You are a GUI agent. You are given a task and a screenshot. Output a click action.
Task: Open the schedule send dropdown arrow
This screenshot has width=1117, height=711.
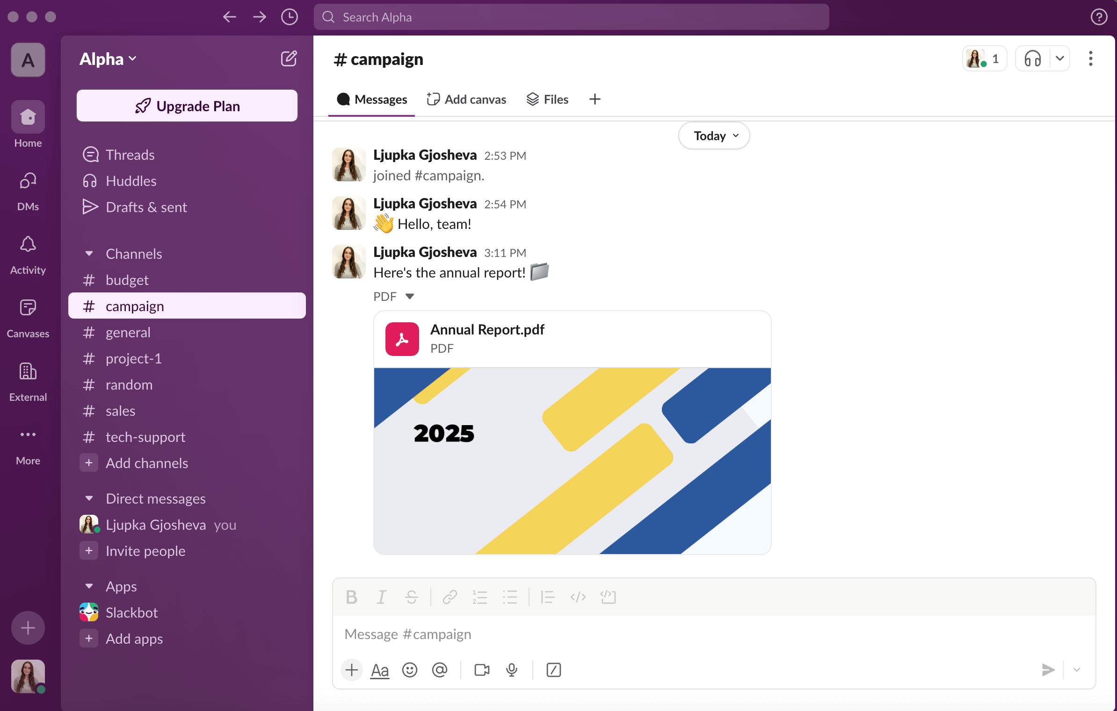(1077, 670)
